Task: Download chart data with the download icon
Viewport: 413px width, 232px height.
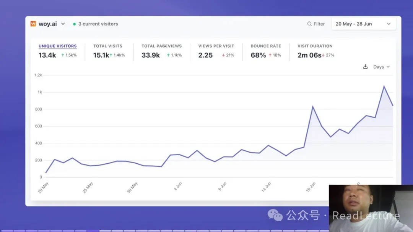Action: [x=365, y=66]
